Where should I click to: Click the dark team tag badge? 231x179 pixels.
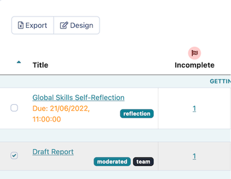pyautogui.click(x=143, y=162)
